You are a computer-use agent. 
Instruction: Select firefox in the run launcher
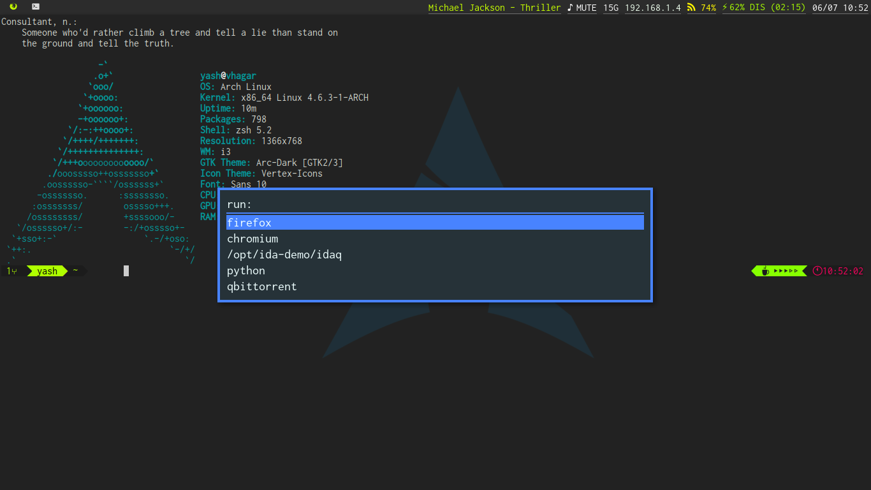[435, 223]
